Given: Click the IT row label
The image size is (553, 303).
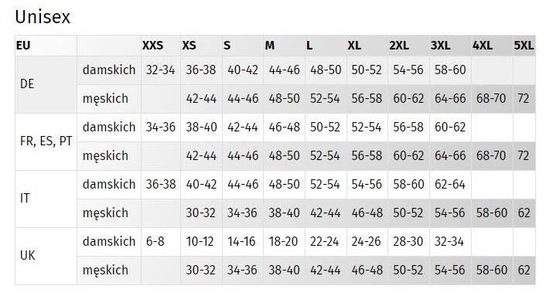Looking at the screenshot, I should click(x=25, y=199).
